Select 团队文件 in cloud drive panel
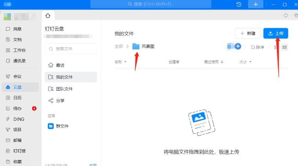The image size is (298, 166). [x=64, y=89]
